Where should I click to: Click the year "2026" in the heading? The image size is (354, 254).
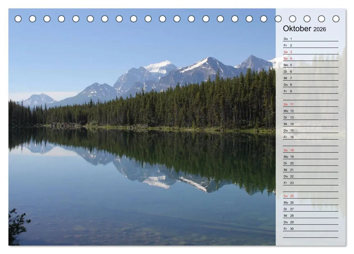point(320,29)
